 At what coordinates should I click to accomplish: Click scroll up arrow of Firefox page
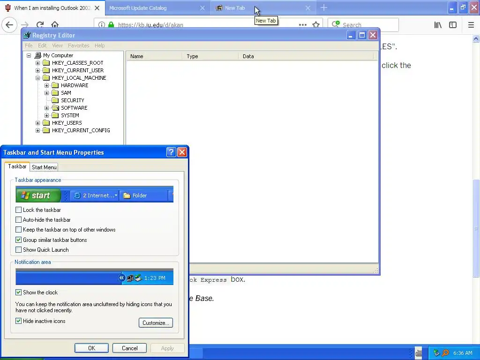tap(476, 38)
